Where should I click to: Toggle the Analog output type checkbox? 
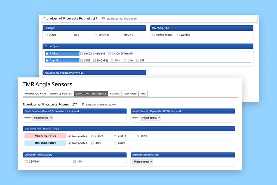(47, 54)
